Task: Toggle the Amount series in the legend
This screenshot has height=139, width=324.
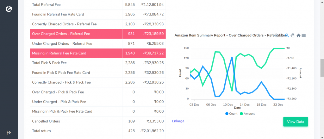Action: 247,114
